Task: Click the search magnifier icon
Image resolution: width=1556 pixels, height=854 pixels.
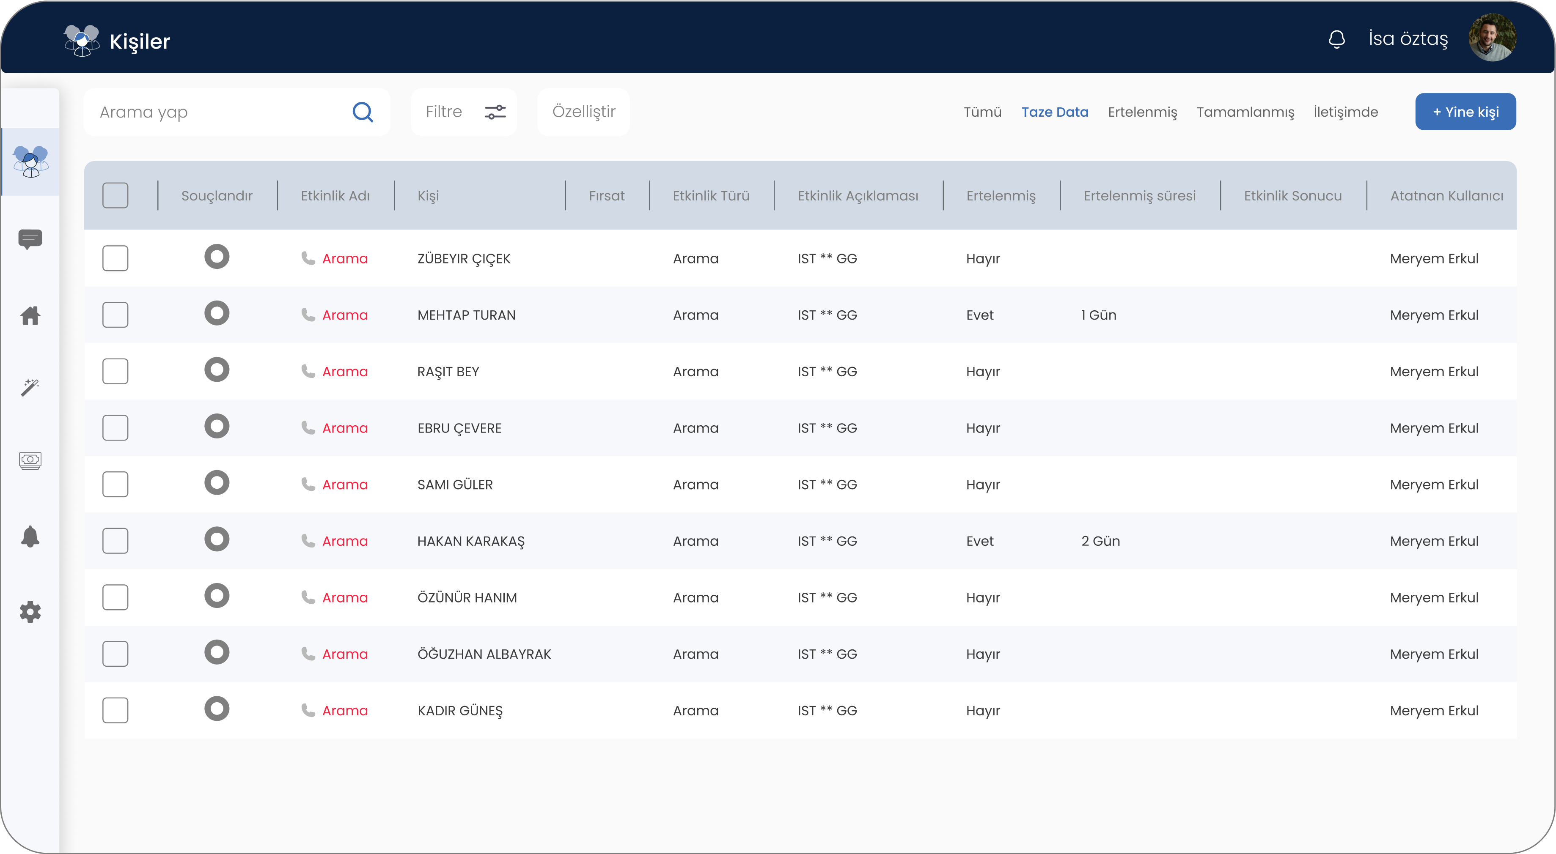Action: pyautogui.click(x=363, y=112)
